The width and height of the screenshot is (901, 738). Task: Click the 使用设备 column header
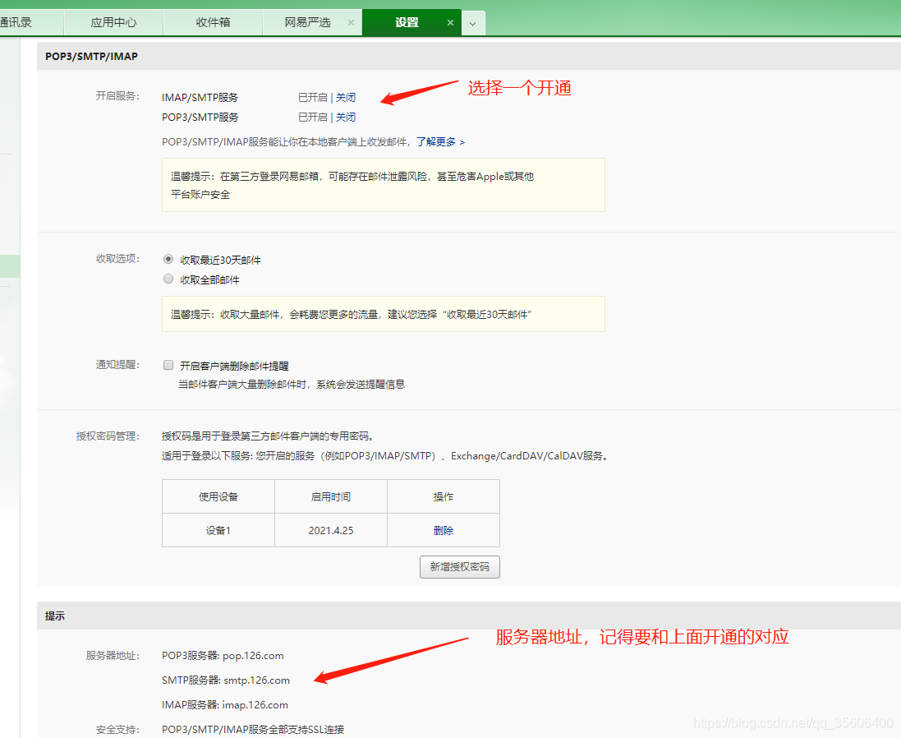(218, 496)
